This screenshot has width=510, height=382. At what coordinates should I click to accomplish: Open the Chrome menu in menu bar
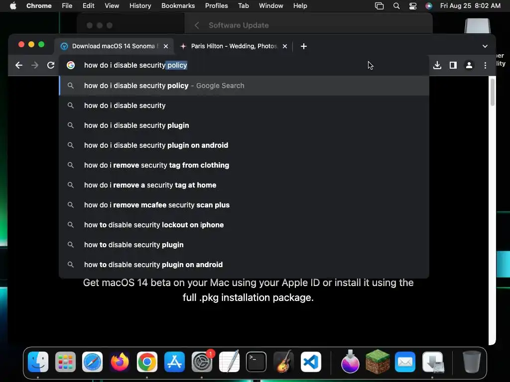pos(39,6)
